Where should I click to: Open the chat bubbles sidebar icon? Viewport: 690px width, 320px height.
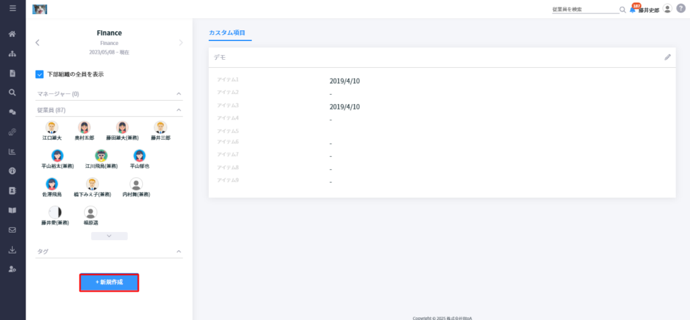coord(13,112)
